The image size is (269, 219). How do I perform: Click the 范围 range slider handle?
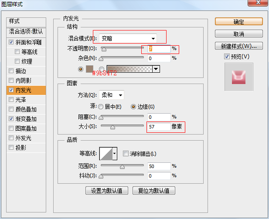point(123,167)
